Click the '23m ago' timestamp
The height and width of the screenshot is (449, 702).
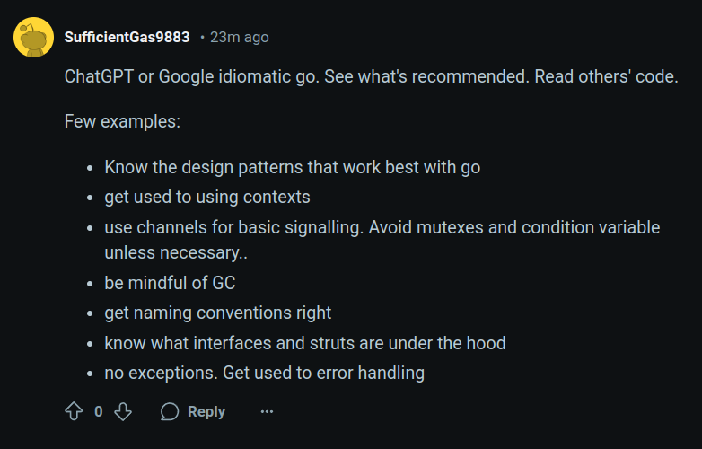[240, 37]
